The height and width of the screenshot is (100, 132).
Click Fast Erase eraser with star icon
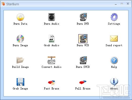pyautogui.click(x=52, y=83)
